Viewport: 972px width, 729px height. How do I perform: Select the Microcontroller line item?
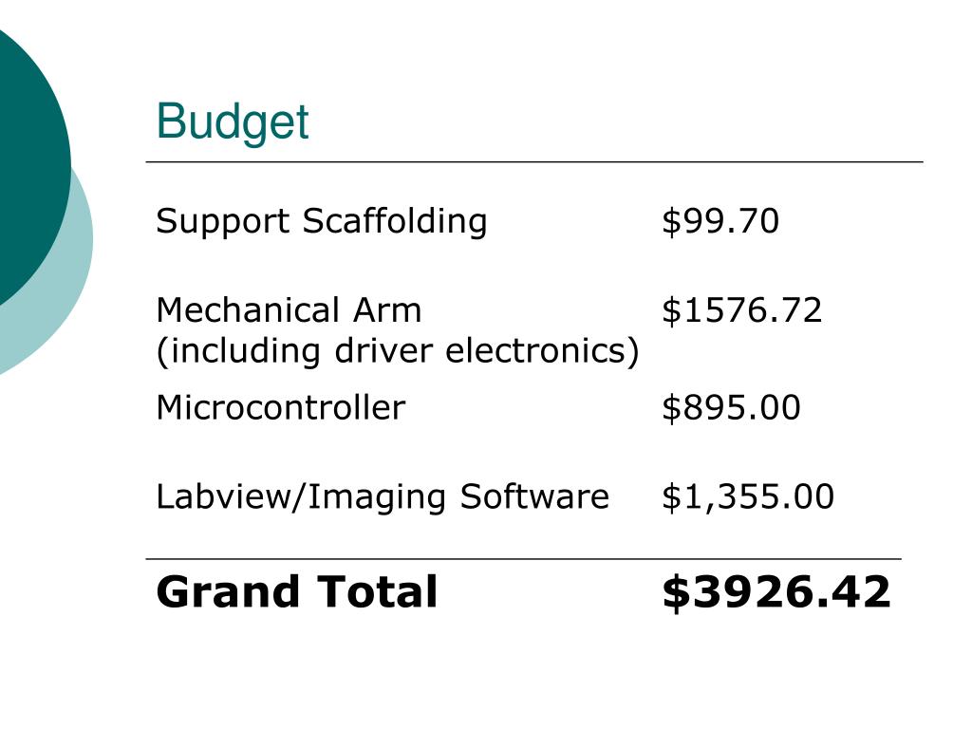(x=281, y=408)
